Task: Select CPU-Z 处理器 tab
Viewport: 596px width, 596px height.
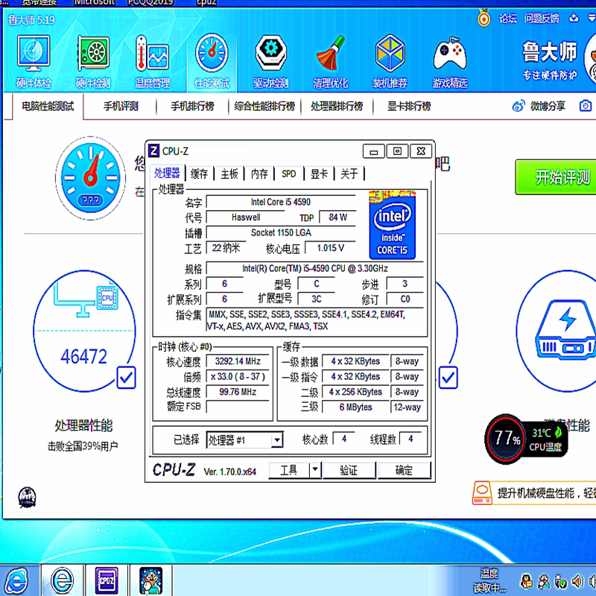Action: click(167, 174)
